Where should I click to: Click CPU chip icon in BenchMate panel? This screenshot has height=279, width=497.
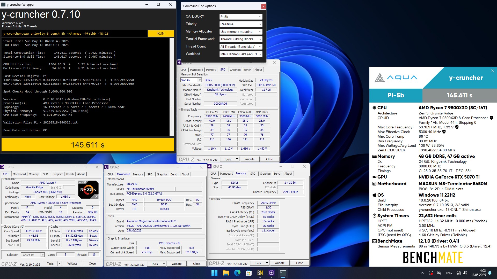[x=374, y=108]
